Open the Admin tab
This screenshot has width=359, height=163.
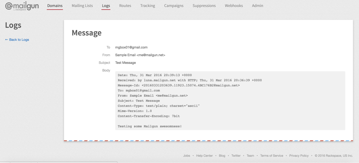coord(258,6)
